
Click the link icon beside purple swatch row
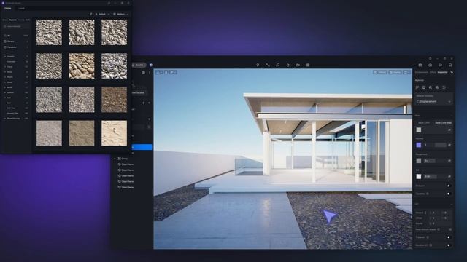449,145
